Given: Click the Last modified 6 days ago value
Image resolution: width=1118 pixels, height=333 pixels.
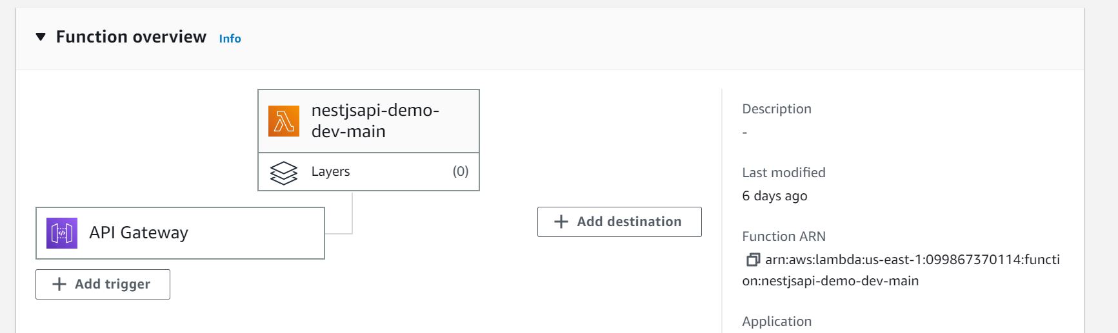Looking at the screenshot, I should pyautogui.click(x=775, y=196).
